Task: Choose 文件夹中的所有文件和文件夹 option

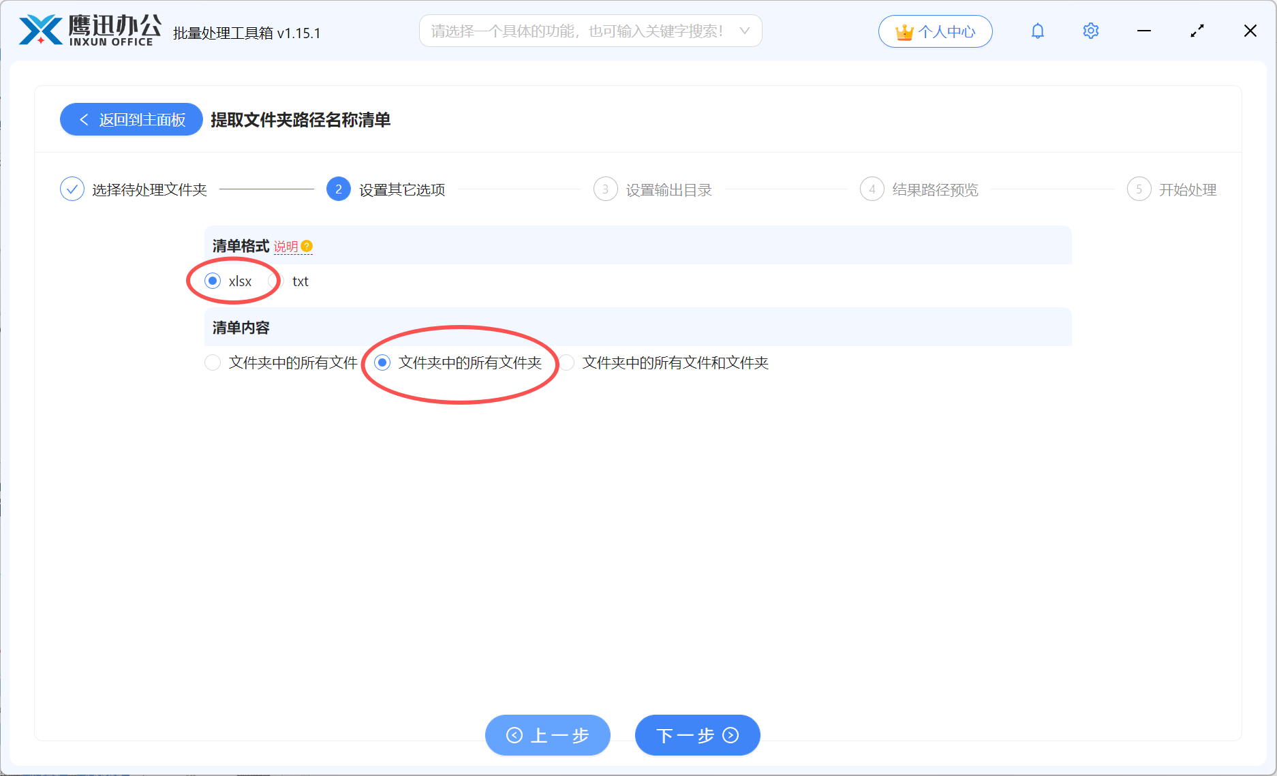Action: point(664,362)
